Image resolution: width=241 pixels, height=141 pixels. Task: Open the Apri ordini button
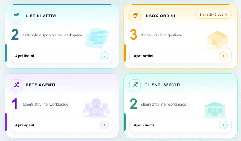point(181,56)
